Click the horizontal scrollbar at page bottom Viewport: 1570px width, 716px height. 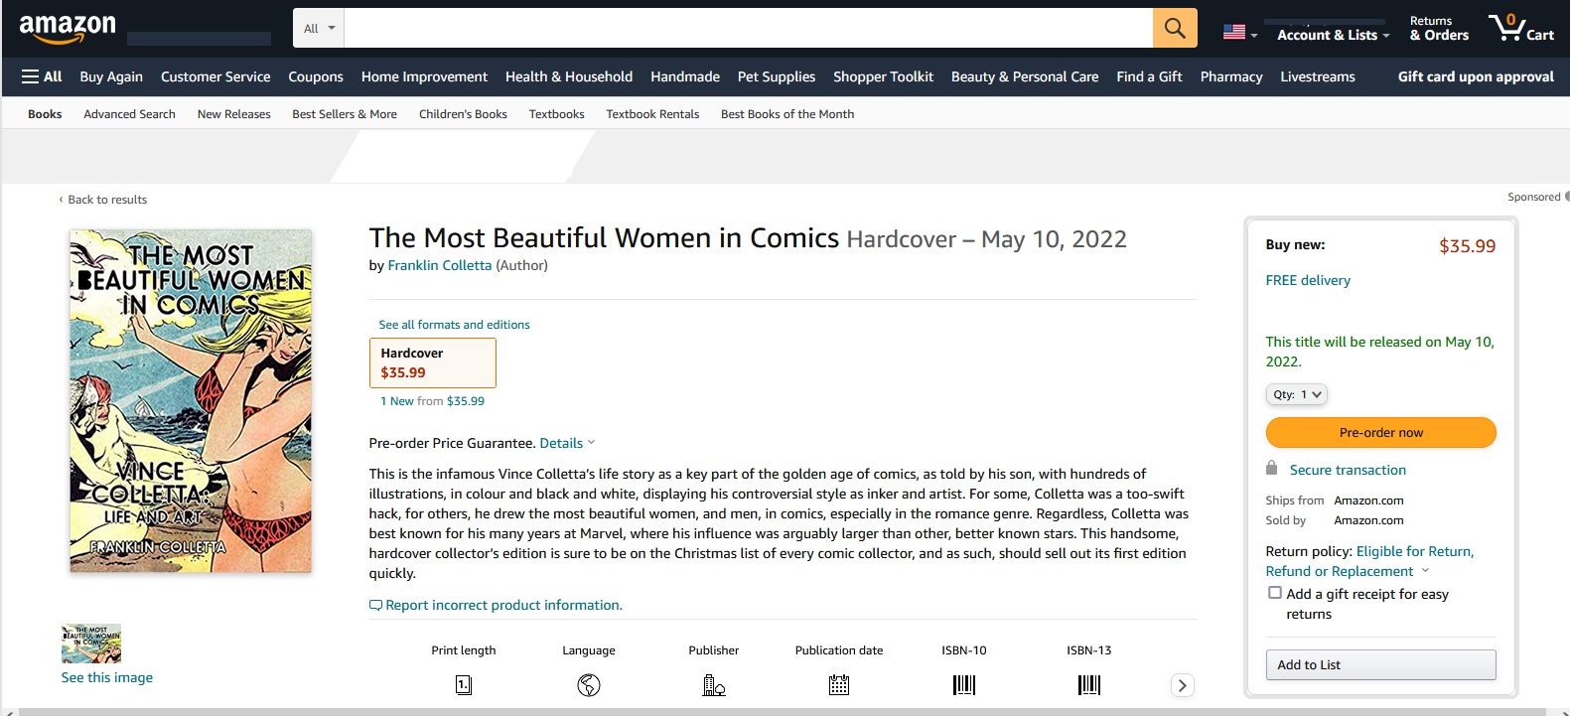pos(785,712)
